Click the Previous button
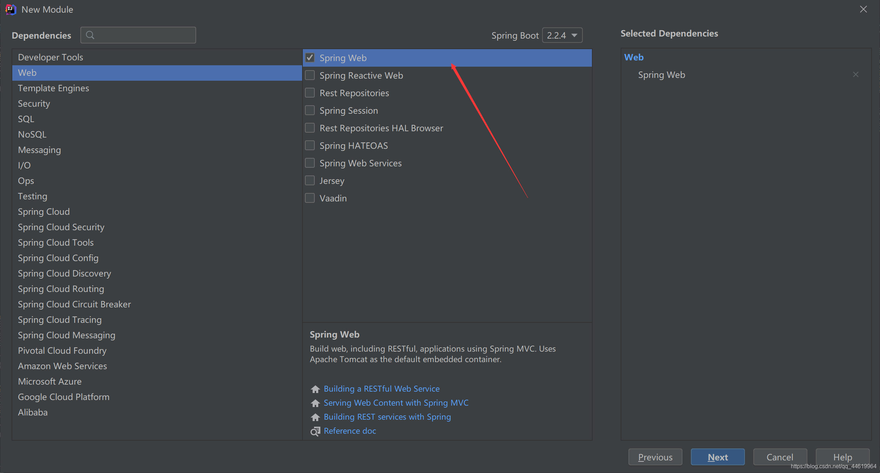This screenshot has height=473, width=880. (x=655, y=457)
